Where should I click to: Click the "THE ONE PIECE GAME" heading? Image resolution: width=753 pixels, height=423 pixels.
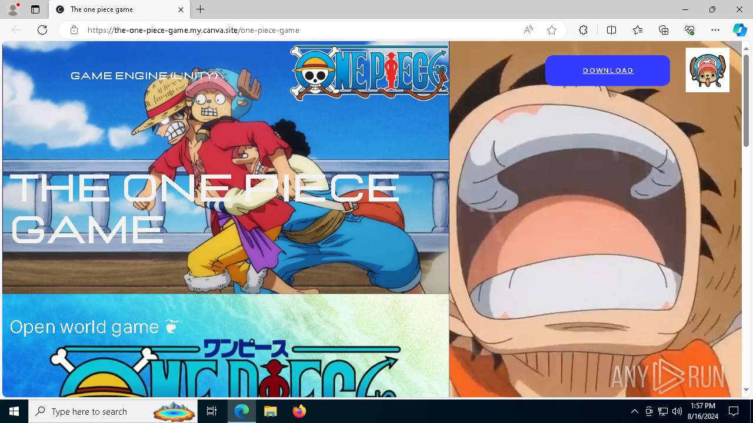pos(205,209)
